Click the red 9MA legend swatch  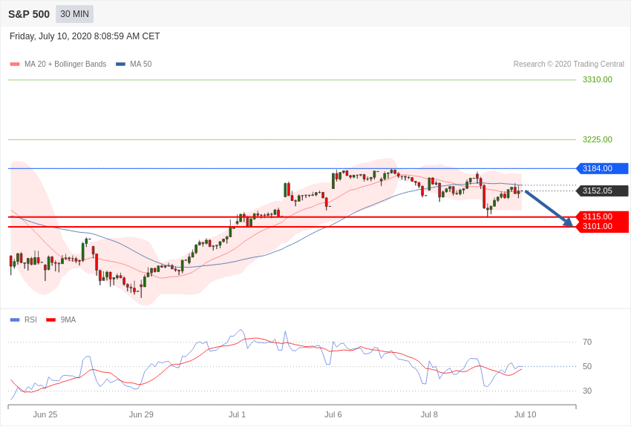pyautogui.click(x=50, y=320)
